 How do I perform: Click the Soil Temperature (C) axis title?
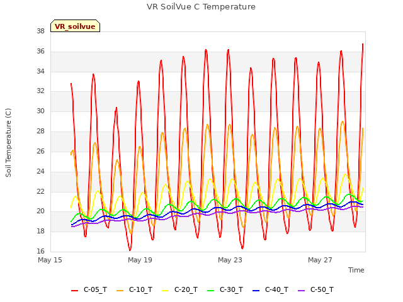point(8,143)
